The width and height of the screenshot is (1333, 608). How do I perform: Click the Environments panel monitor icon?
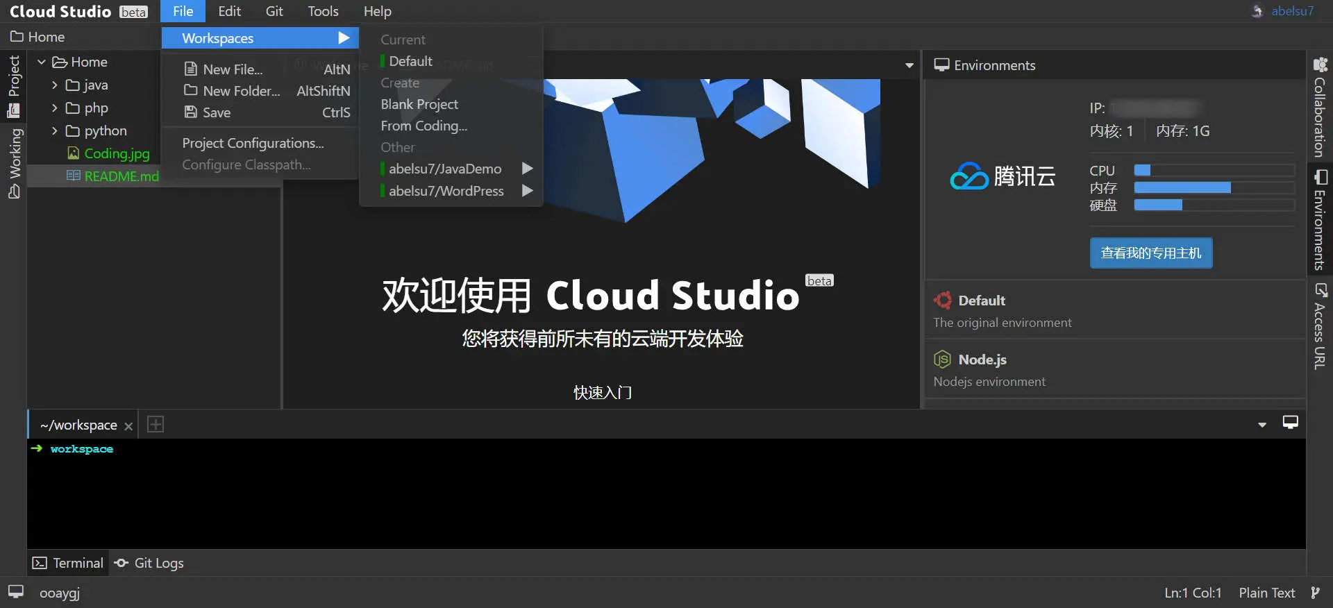pos(941,65)
